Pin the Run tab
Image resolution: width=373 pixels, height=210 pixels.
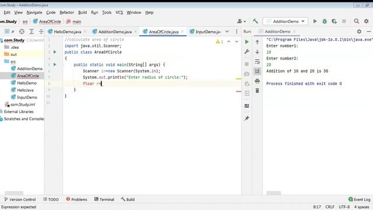click(247, 118)
